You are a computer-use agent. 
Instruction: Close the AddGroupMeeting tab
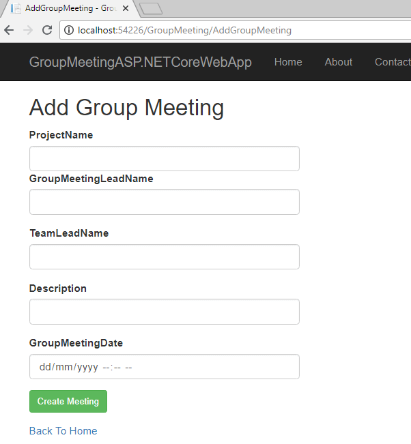point(126,9)
